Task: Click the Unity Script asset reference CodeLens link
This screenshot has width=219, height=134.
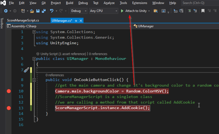Action: click(63, 54)
